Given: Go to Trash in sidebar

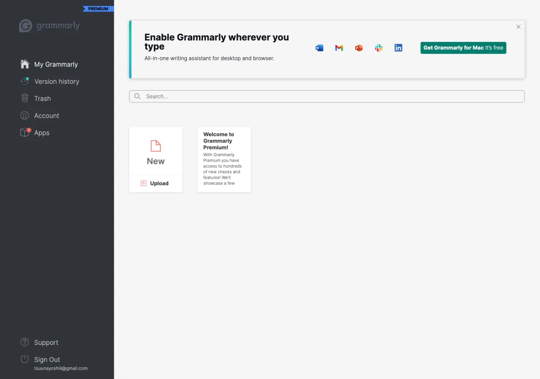Looking at the screenshot, I should (x=42, y=98).
